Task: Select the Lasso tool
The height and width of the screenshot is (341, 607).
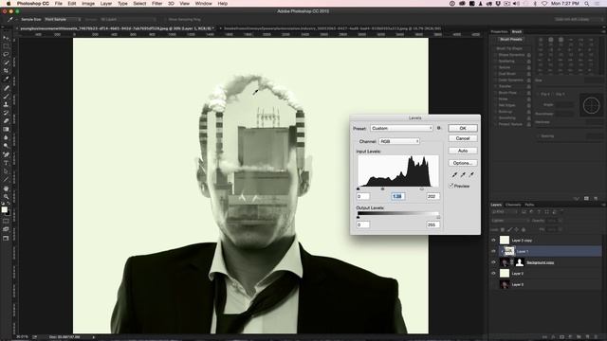Action: tap(6, 54)
